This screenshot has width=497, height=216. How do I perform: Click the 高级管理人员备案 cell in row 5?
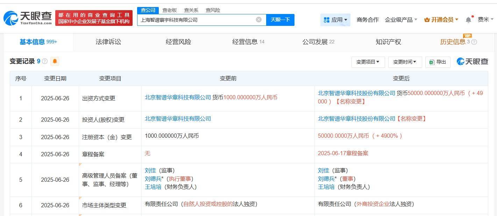coord(110,180)
